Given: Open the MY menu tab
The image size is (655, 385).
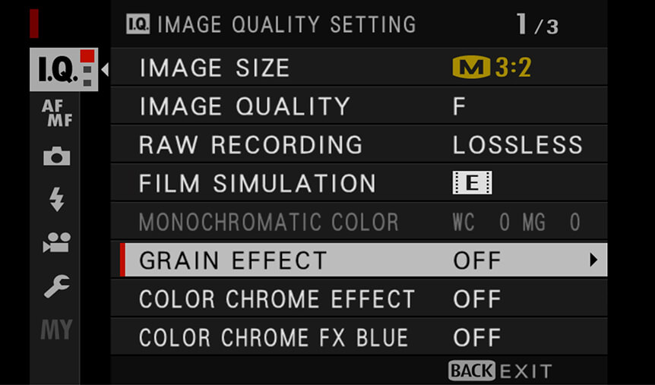Looking at the screenshot, I should click(x=56, y=330).
